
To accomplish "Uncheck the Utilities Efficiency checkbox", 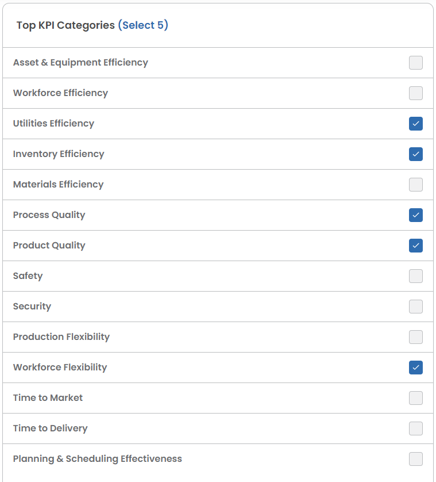I will click(x=416, y=124).
